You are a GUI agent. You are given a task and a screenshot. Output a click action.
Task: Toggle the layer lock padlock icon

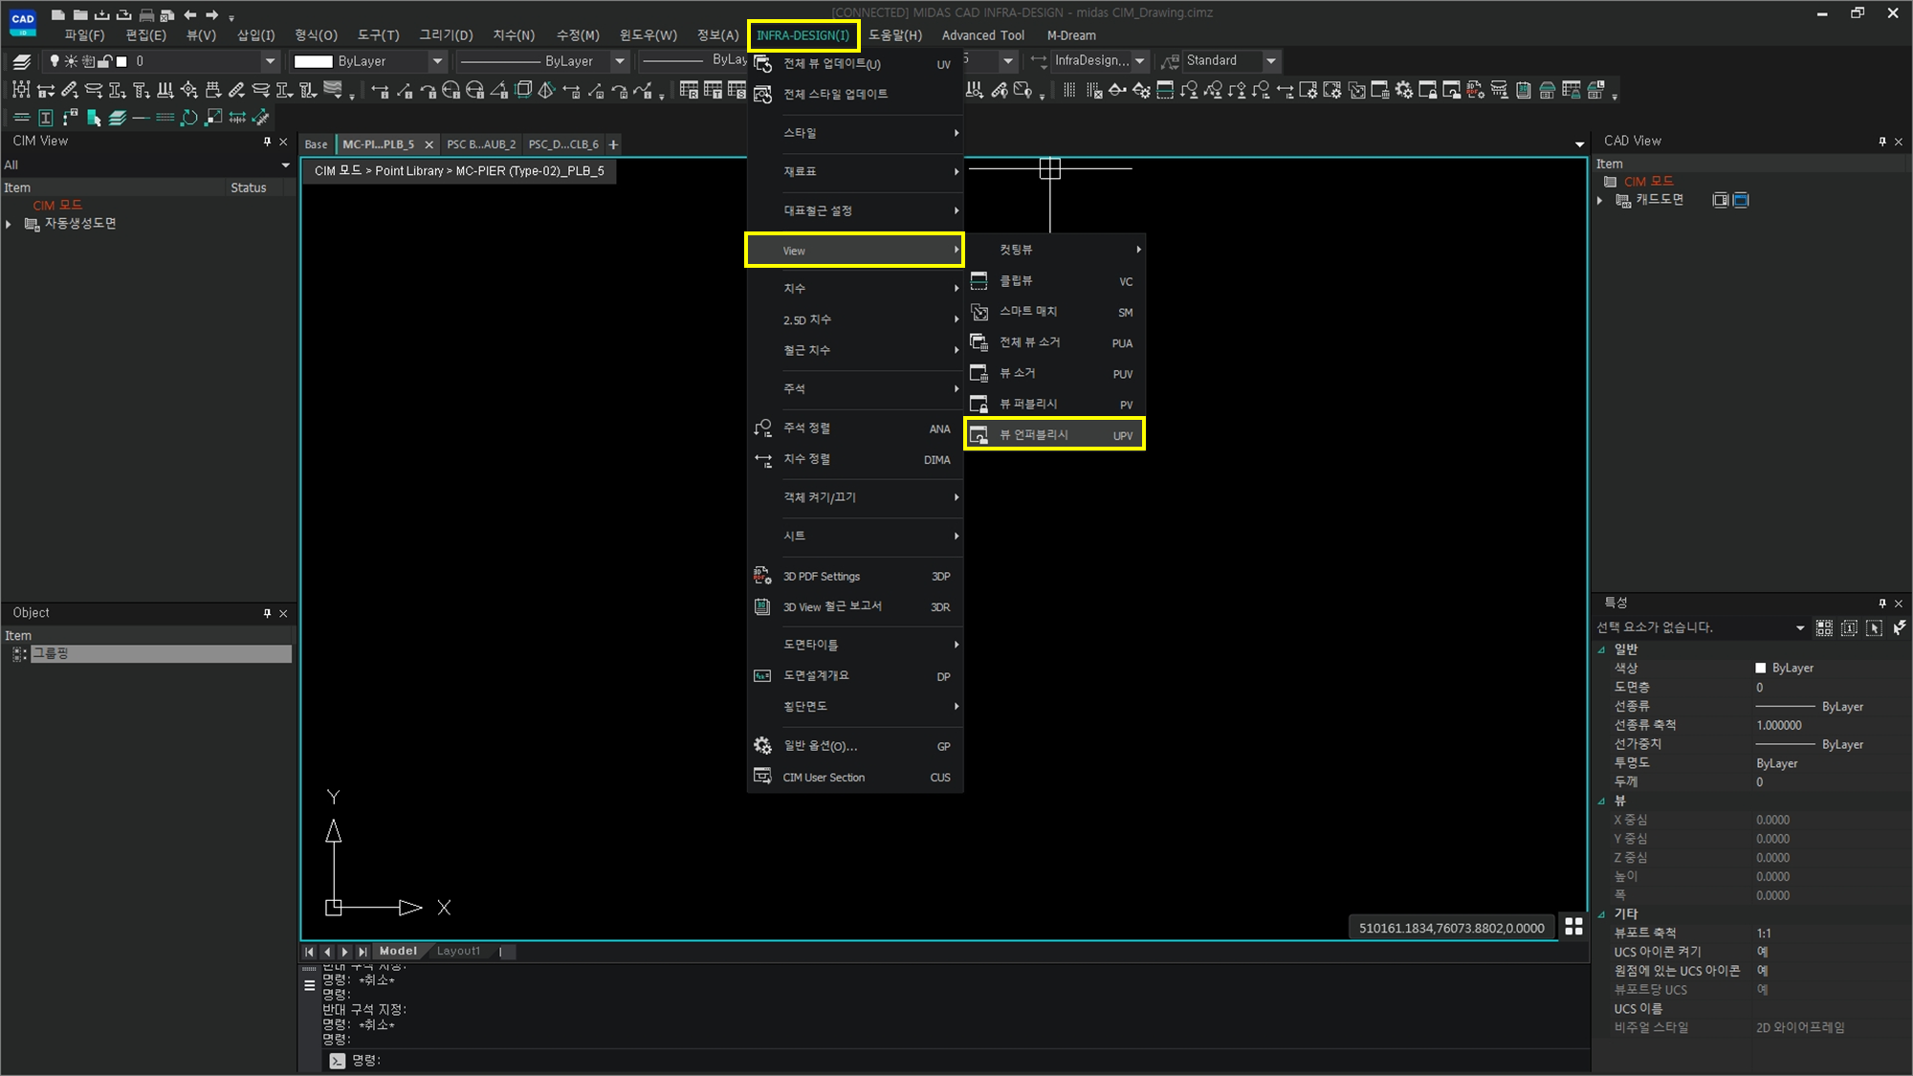(x=105, y=61)
